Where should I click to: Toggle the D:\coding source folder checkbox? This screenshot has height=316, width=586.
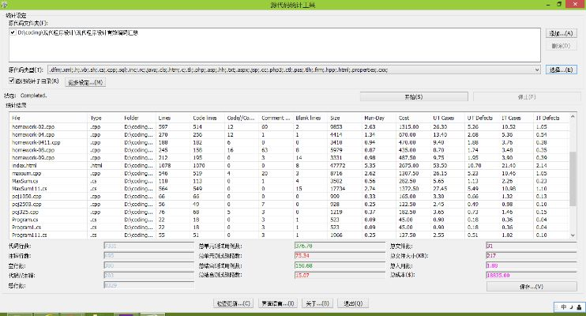[x=13, y=32]
